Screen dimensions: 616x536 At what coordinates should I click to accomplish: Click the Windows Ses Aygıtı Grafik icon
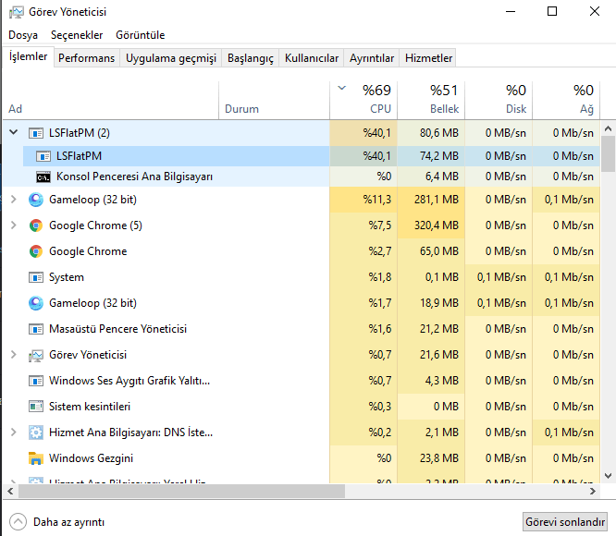pos(36,381)
